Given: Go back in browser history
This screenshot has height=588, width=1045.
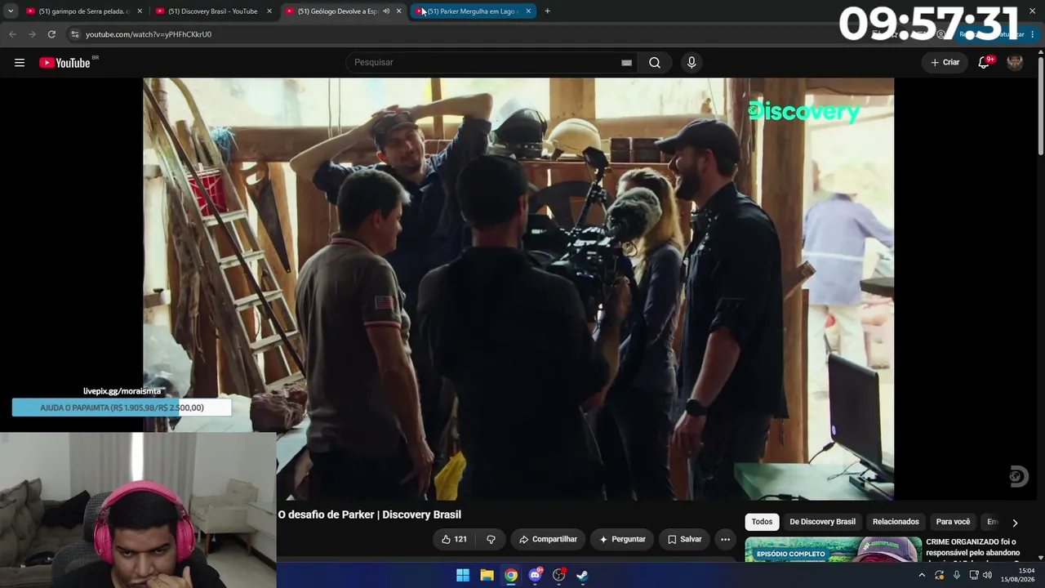Looking at the screenshot, I should [x=12, y=34].
